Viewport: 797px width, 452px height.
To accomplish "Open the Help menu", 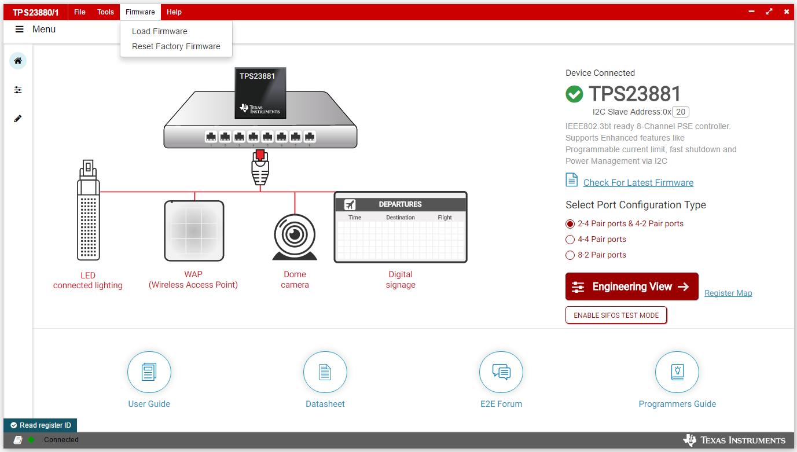I will (174, 12).
